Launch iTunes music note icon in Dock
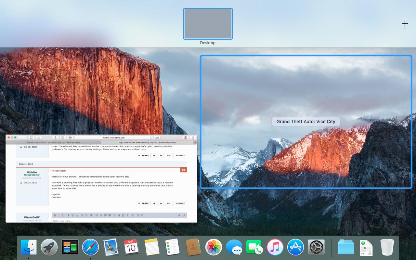This screenshot has width=416, height=260. [275, 247]
